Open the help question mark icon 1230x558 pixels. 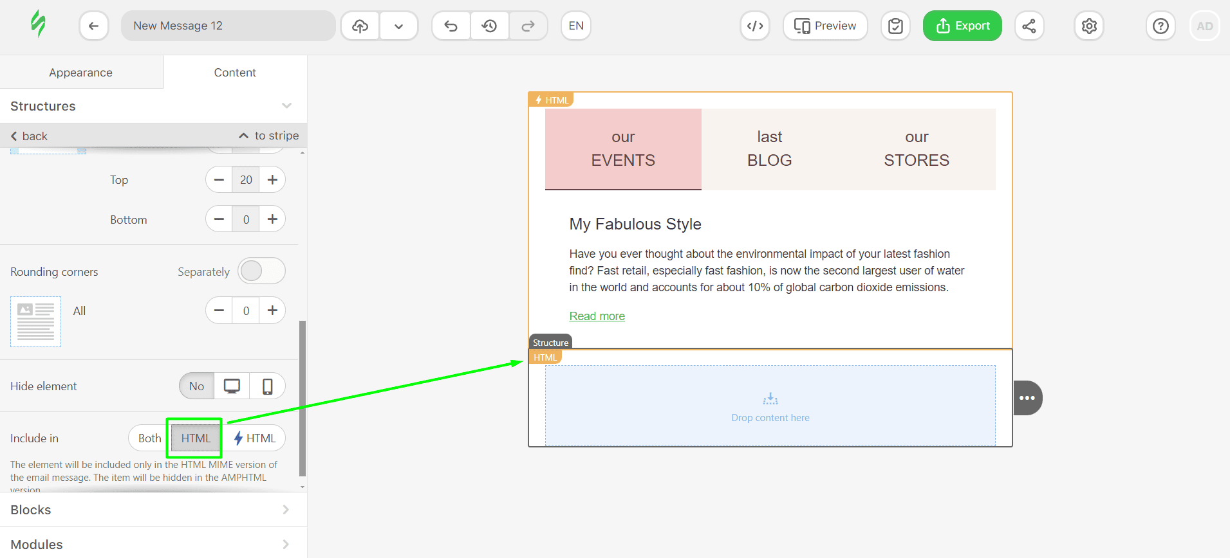tap(1160, 26)
